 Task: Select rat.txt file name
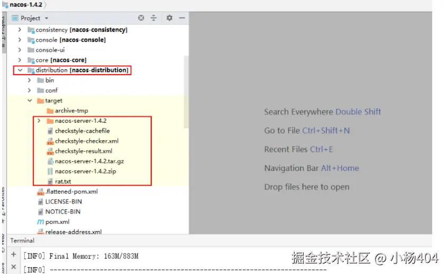click(x=63, y=181)
